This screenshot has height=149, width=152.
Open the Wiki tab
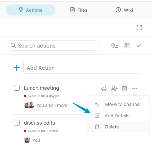click(124, 10)
